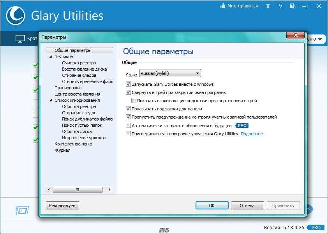Click the 'Мне нравится' label in the title bar

[243, 6]
